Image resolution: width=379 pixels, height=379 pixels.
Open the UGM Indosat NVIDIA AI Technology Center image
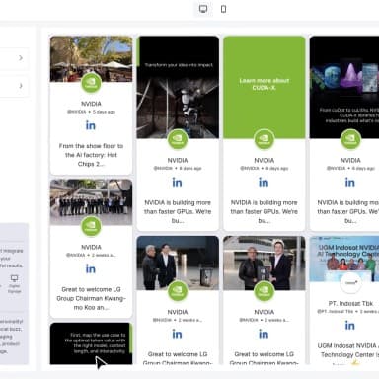tap(344, 259)
